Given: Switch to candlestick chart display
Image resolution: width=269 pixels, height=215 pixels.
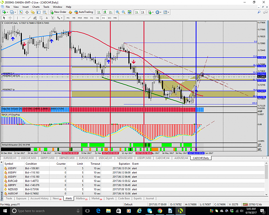Looking at the screenshot, I should [x=105, y=12].
